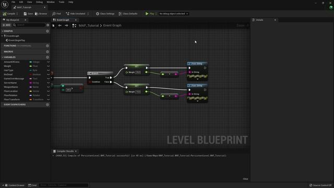Open My Blueprint view options gear
Screen dimensions: 334x188
(x=47, y=25)
